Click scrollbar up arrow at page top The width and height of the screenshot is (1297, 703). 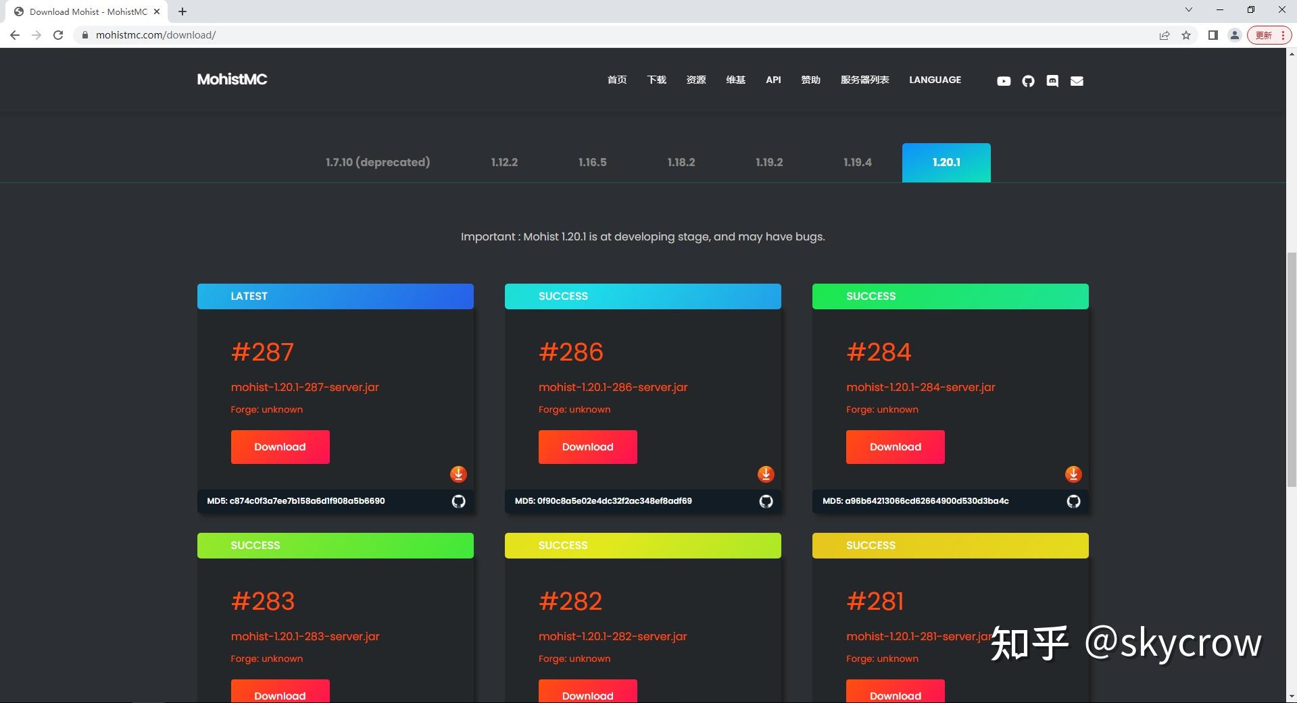coord(1292,53)
